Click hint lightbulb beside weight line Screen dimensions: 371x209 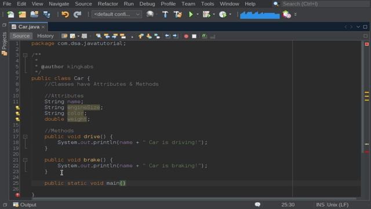click(x=17, y=120)
